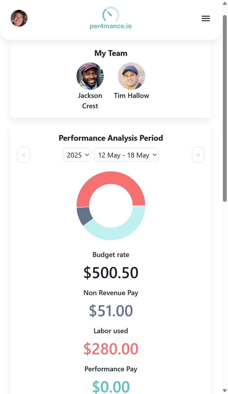
Task: Select Jackson Crest's team photo
Action: pyautogui.click(x=90, y=76)
